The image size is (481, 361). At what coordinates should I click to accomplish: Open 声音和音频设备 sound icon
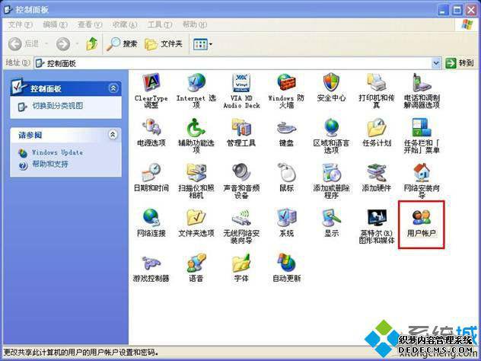(241, 181)
